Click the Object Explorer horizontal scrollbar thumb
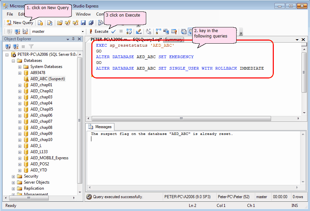Viewport: 310px width, 211px height. tap(29, 198)
